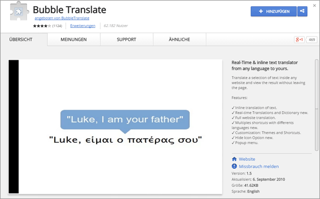The image size is (320, 199).
Task: Click the Inline translation of text feature line
Action: [x=254, y=108]
